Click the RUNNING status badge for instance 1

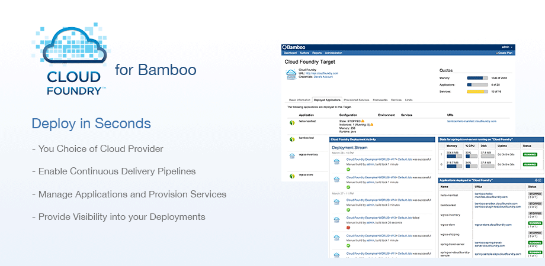pos(530,154)
